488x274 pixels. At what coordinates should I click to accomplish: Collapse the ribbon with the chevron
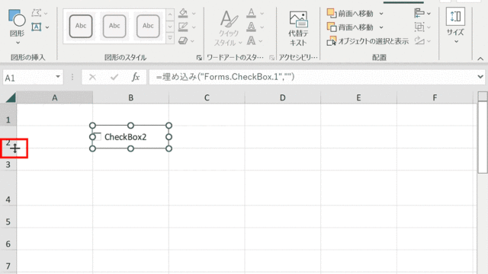point(480,59)
